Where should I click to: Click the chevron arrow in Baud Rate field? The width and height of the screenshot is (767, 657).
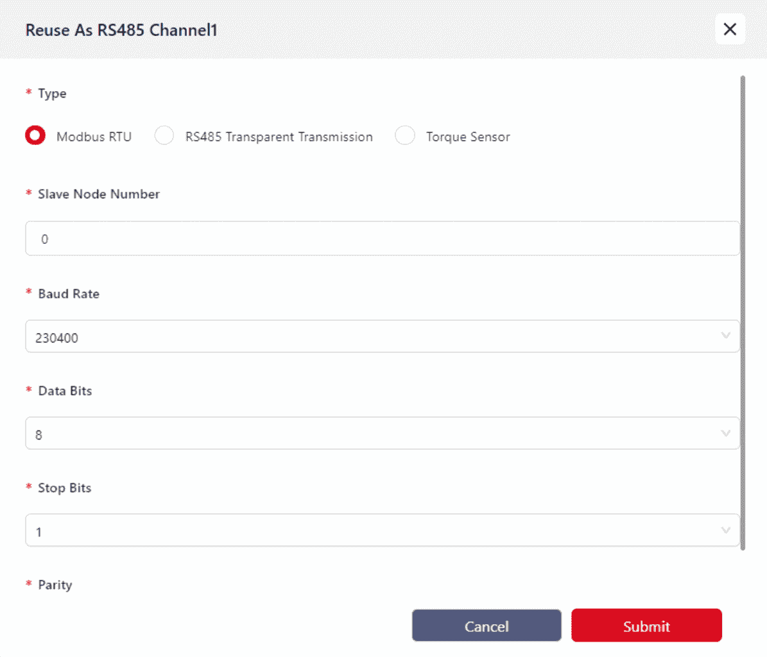725,336
